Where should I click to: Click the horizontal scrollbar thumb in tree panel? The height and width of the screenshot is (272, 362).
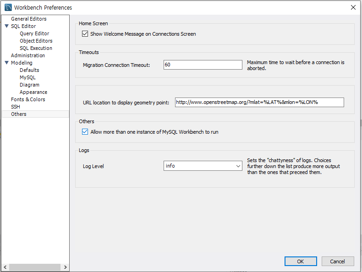point(35,267)
